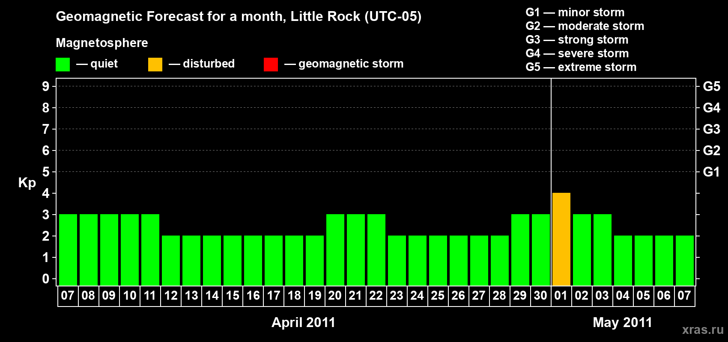This screenshot has height=342, width=728.
Task: Click the 'G3 — strong storm' legend text
Action: (577, 40)
